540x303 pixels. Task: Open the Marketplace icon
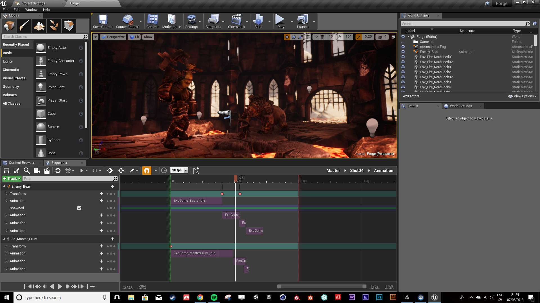pos(172,22)
